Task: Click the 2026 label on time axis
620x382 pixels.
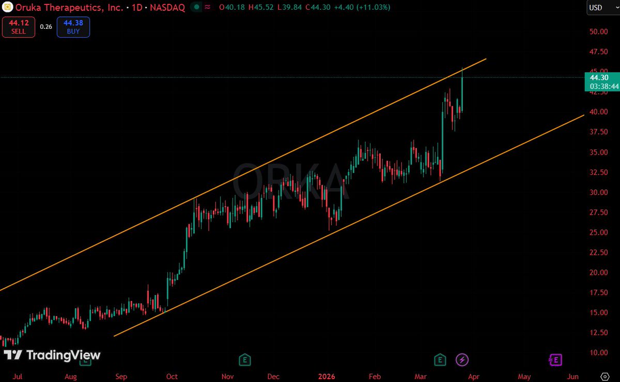Action: pos(326,377)
